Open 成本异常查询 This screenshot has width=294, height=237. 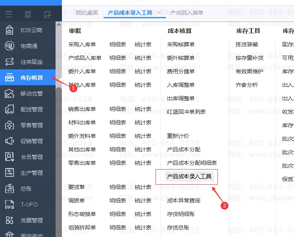(184, 201)
